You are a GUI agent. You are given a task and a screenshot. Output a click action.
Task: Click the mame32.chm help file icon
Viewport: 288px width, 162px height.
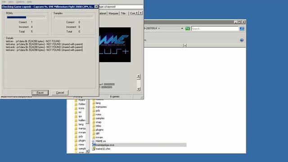coord(94,149)
